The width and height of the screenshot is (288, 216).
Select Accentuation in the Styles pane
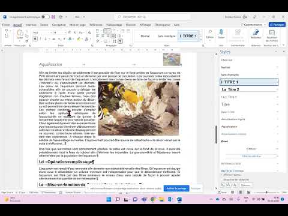(249, 127)
